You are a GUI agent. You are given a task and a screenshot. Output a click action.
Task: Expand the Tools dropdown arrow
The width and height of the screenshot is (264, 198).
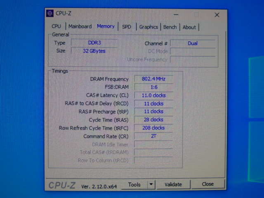point(151,184)
